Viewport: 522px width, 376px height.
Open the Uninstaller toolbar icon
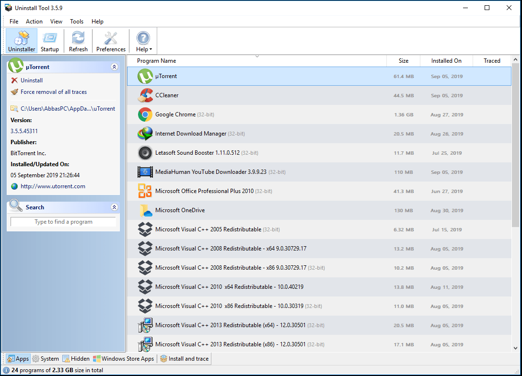22,41
